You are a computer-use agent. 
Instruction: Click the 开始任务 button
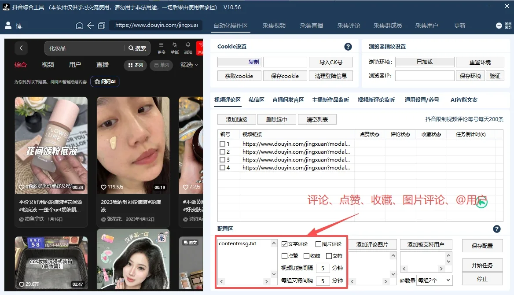(x=482, y=265)
